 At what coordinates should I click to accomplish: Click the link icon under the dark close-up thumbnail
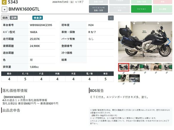coord(134,84)
